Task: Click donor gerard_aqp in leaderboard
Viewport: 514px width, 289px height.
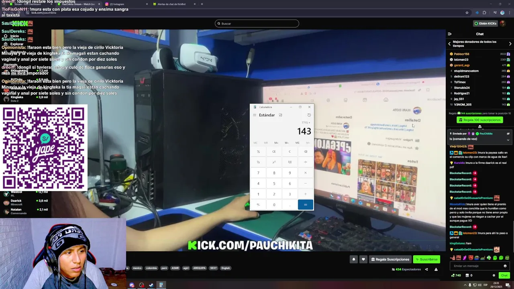Action: (x=461, y=65)
